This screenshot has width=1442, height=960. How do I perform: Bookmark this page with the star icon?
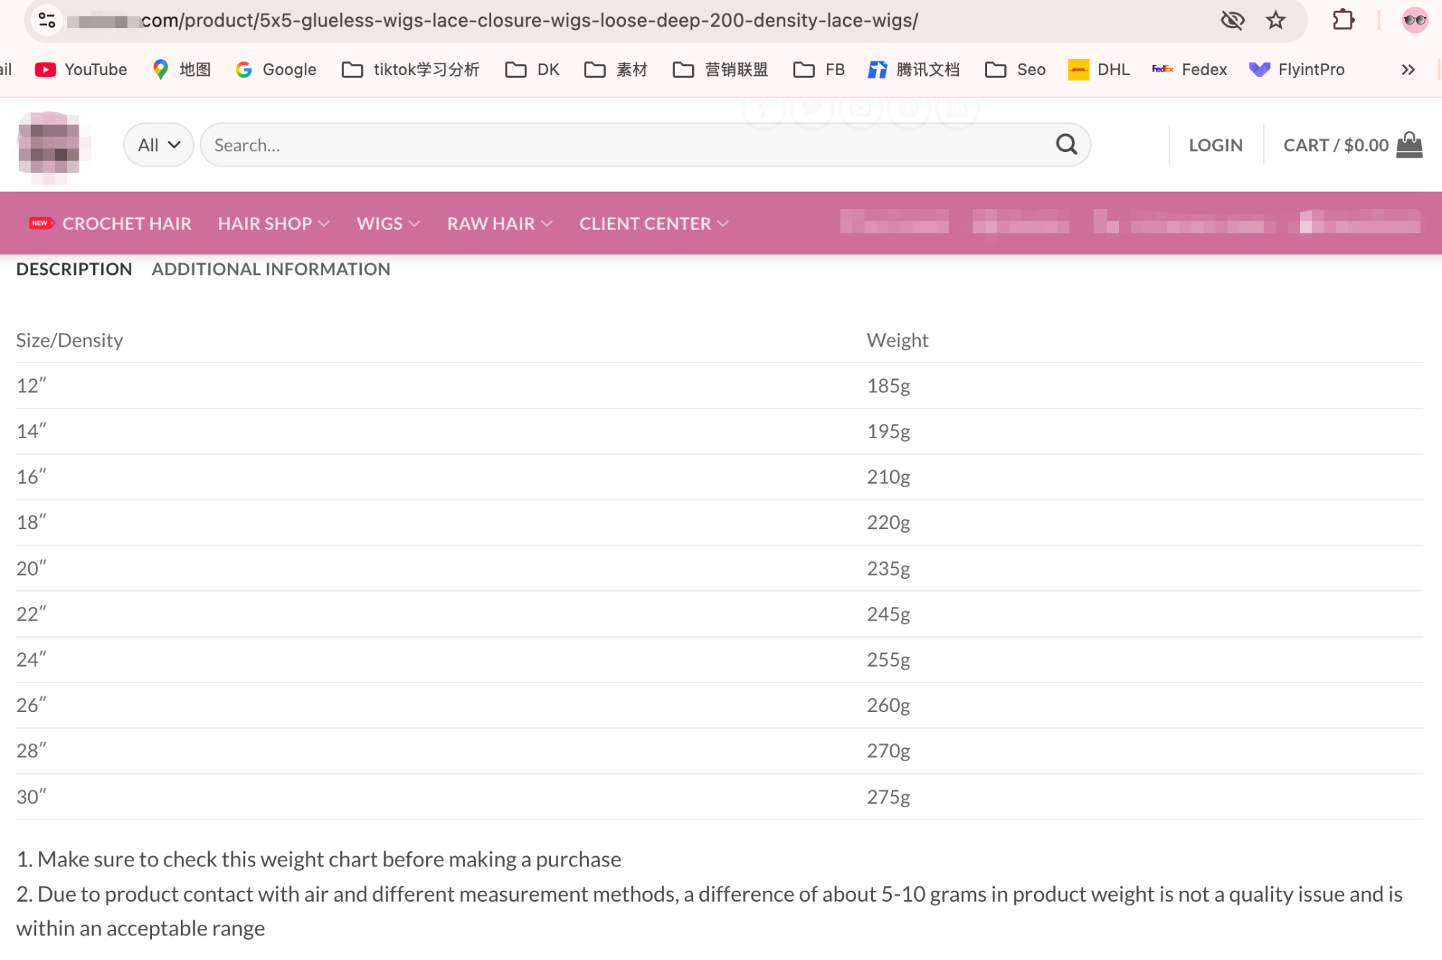[1275, 20]
